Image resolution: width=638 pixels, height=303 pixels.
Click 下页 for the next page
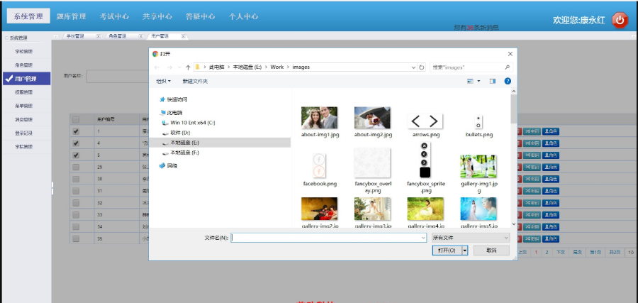pos(561,252)
